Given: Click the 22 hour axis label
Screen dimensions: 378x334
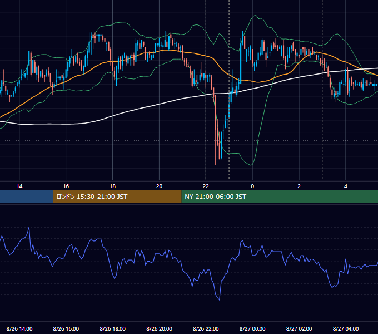Looking at the screenshot, I should [x=206, y=186].
